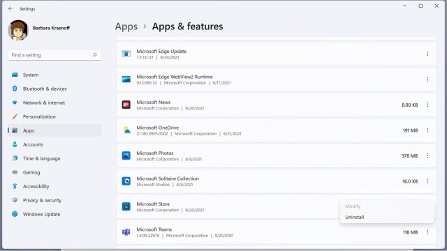Click the Microsoft Store app icon
This screenshot has width=447, height=251.
click(x=126, y=206)
